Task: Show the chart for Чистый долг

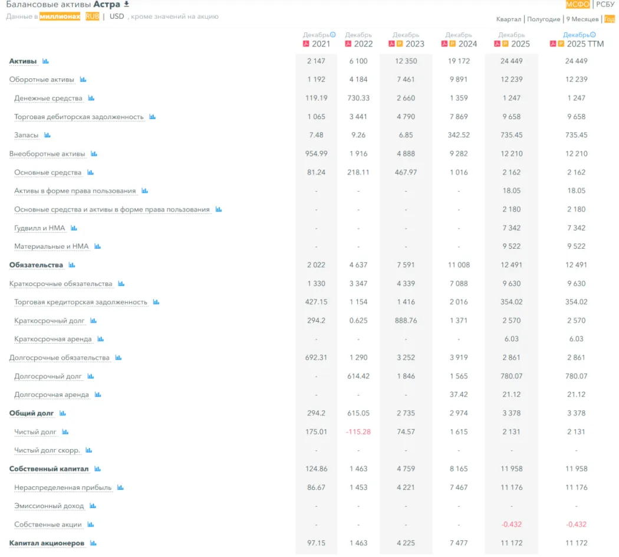Action: [65, 432]
